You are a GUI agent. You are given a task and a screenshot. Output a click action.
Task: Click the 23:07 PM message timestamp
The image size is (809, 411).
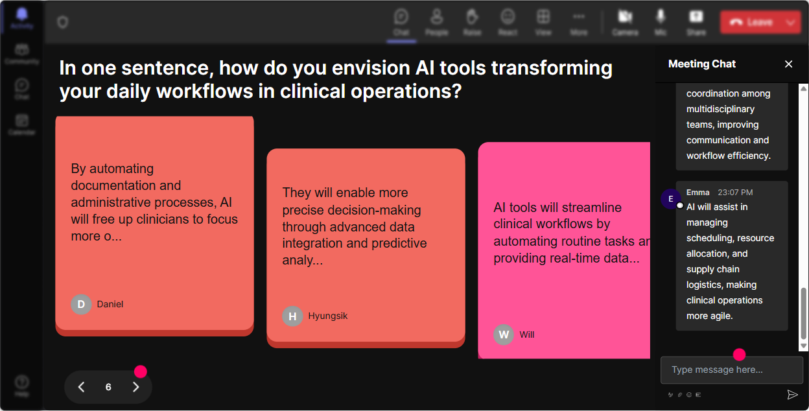735,192
